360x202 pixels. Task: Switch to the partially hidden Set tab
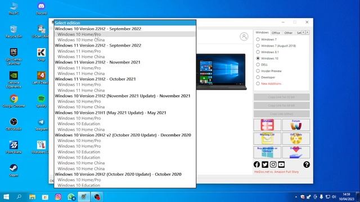[299, 33]
